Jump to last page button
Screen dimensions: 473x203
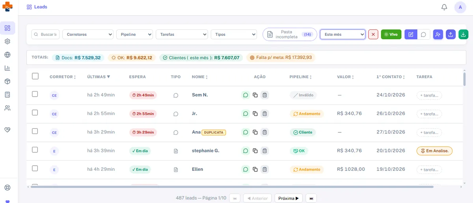311,198
